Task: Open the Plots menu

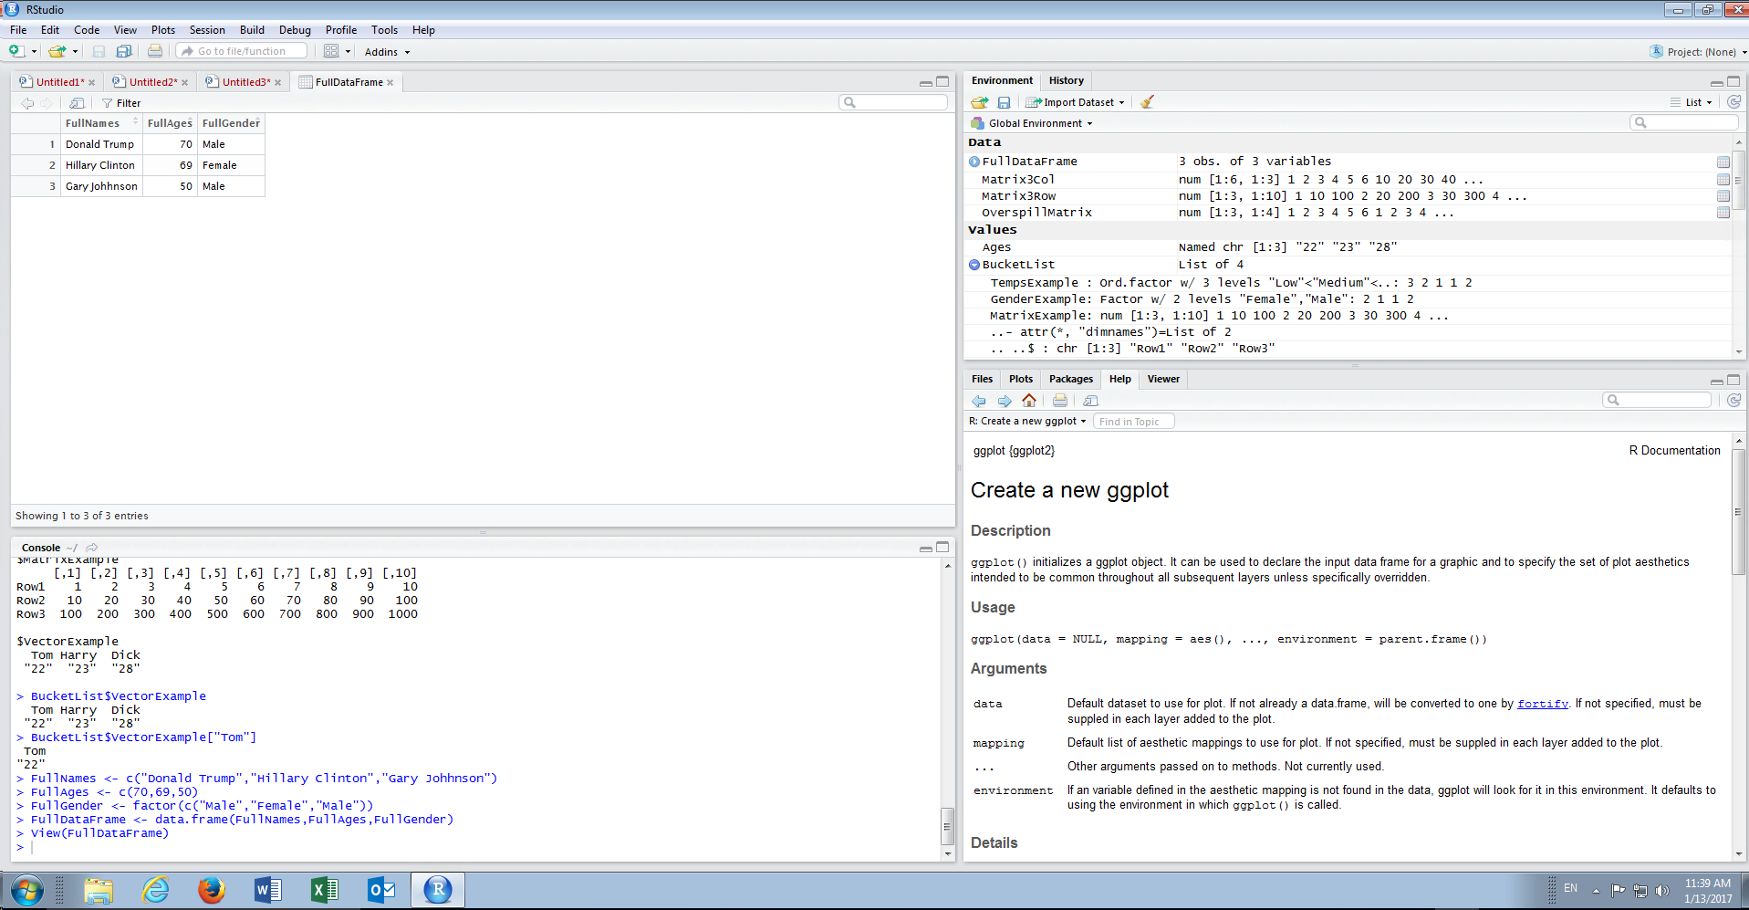Action: [163, 30]
